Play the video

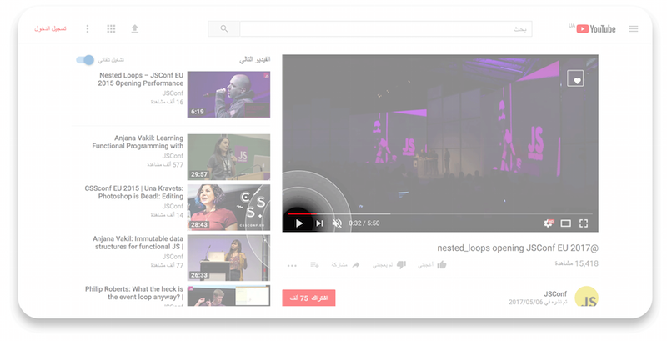(x=299, y=223)
